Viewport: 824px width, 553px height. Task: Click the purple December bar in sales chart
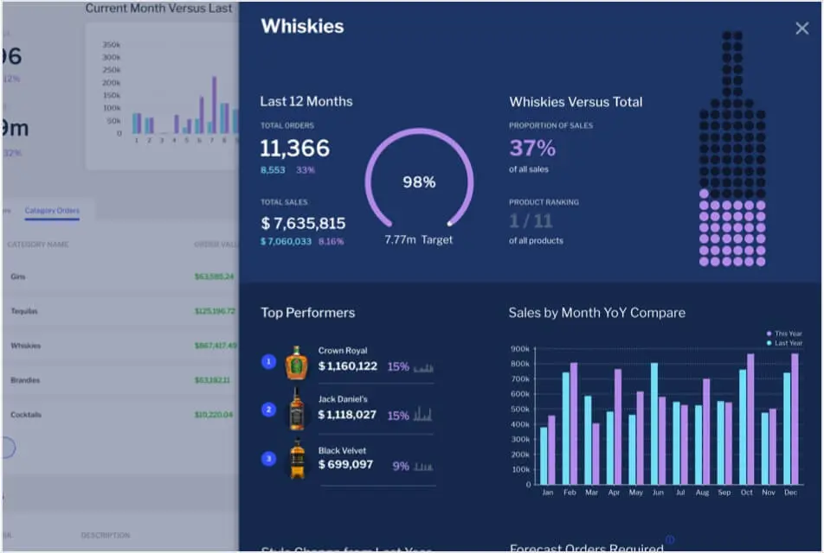point(795,419)
